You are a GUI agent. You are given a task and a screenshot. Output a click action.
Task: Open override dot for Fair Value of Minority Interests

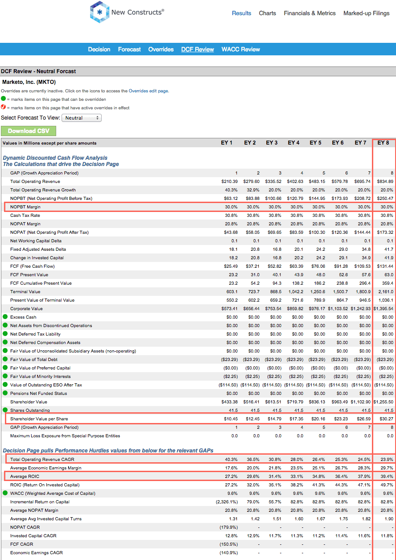pos(5,377)
